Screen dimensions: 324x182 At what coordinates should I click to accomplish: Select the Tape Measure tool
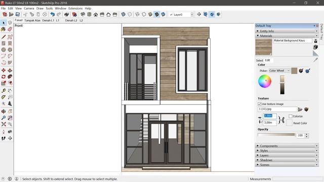click(4, 90)
